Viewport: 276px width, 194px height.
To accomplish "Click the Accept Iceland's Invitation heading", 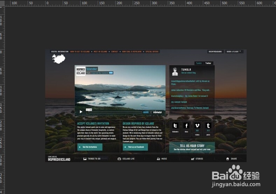I will click(x=93, y=124).
